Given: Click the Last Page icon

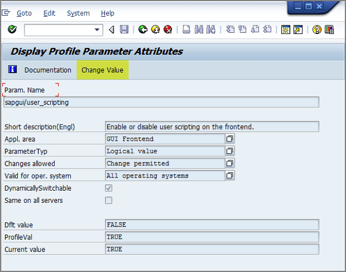Looking at the screenshot, I should tap(268, 29).
